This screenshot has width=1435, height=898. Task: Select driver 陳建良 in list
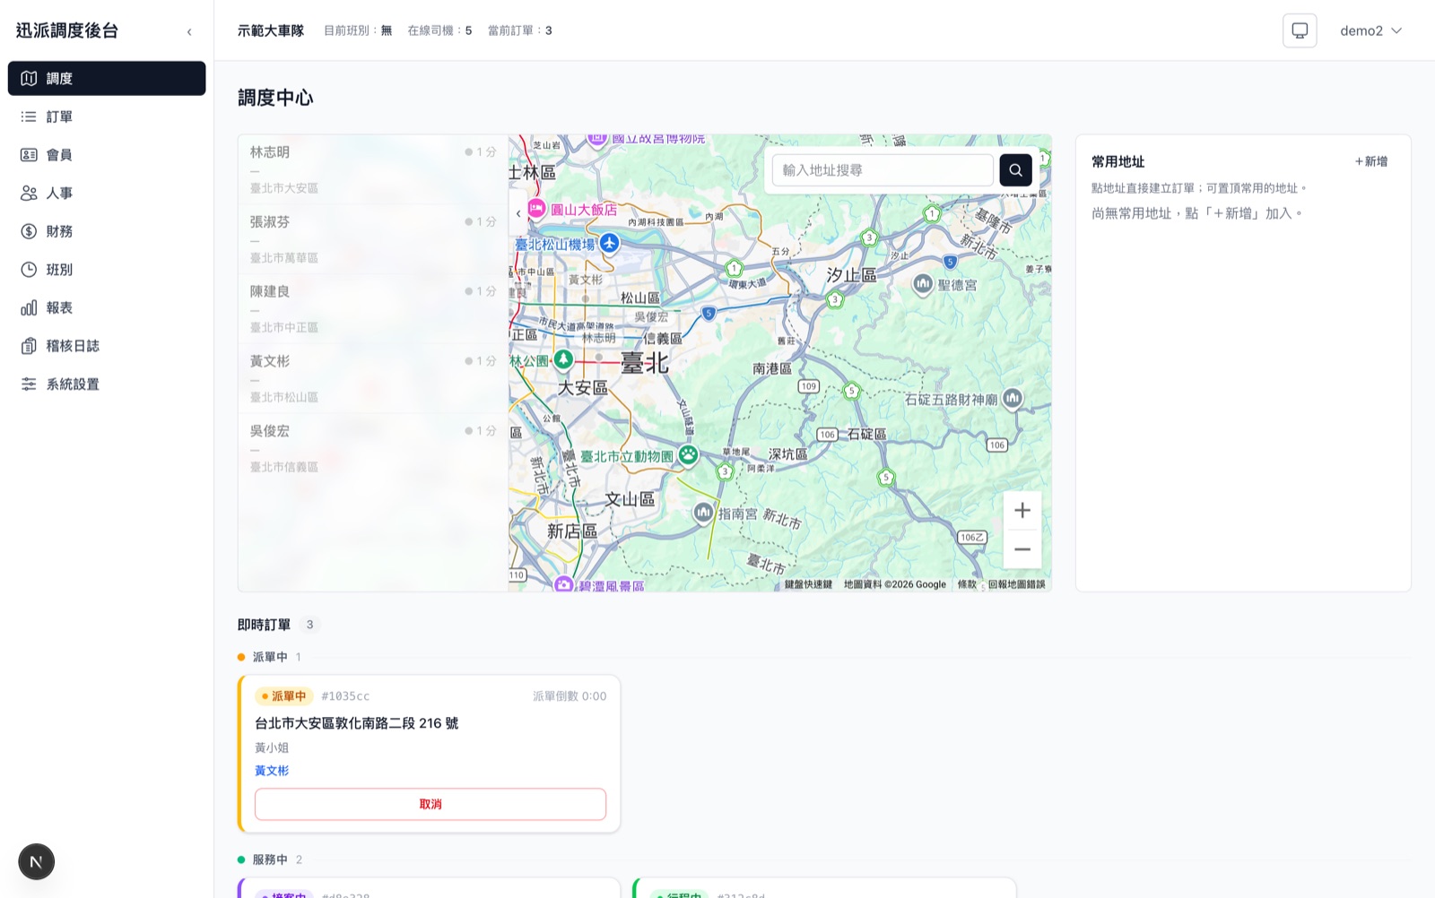tap(373, 309)
